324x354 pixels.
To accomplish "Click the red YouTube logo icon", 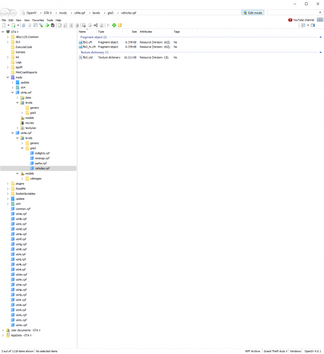I will pyautogui.click(x=290, y=20).
